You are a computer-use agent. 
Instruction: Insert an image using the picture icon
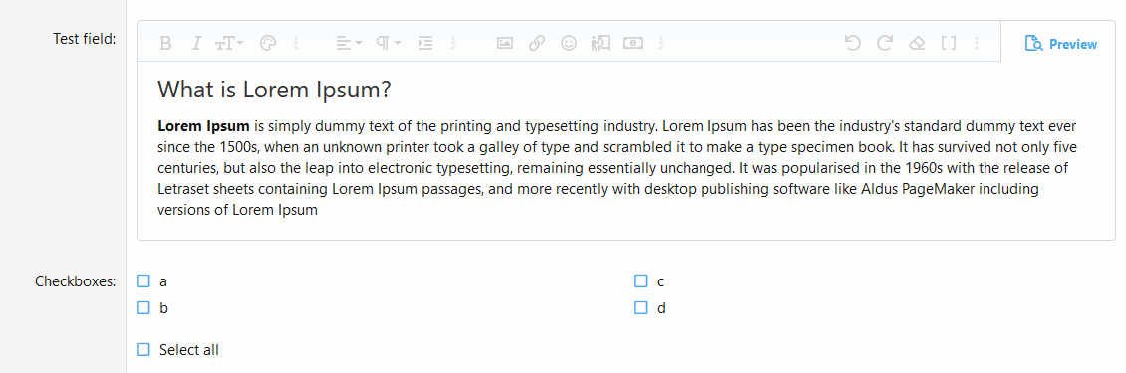pyautogui.click(x=505, y=43)
